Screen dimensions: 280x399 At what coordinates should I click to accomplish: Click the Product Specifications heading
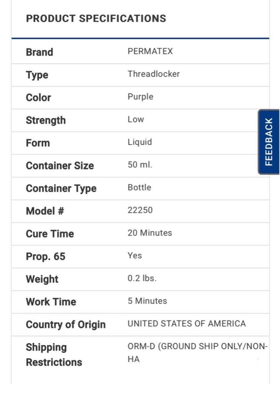pyautogui.click(x=96, y=18)
